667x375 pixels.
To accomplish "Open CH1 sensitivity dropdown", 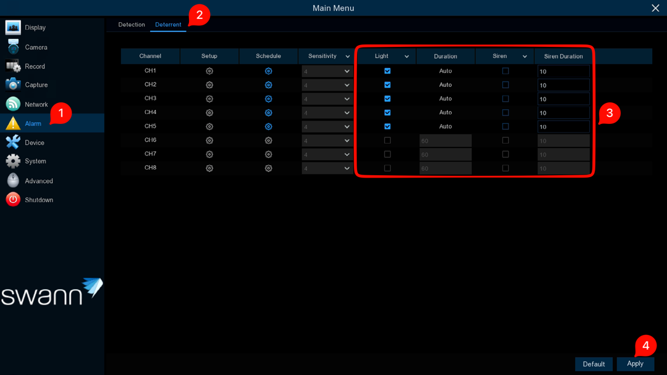I will 327,72.
